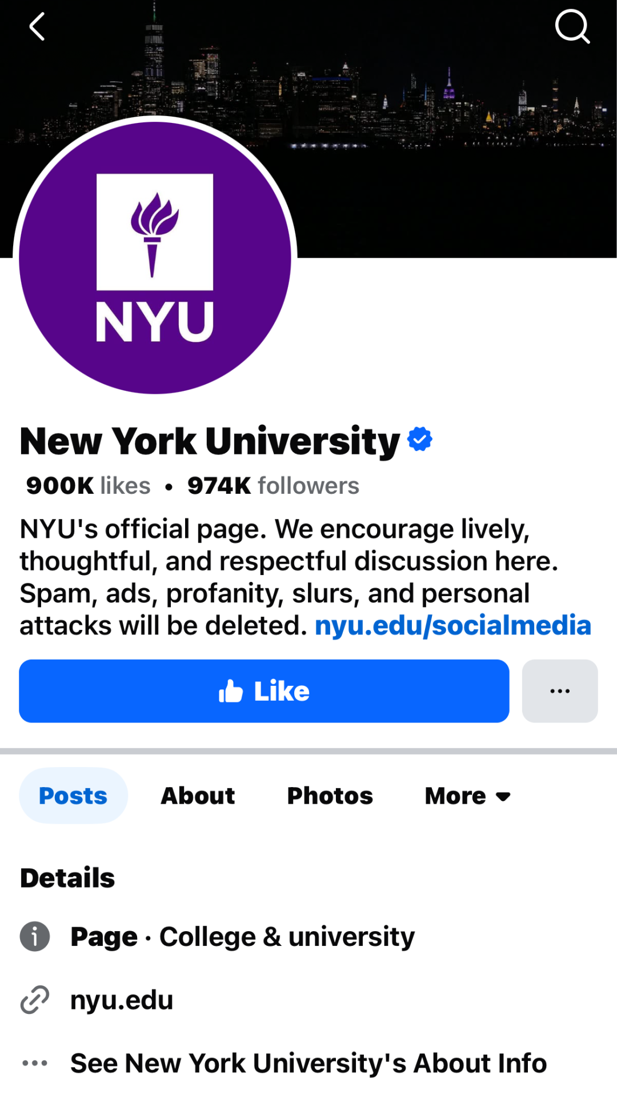Tap the blue verified badge
The height and width of the screenshot is (1098, 617).
pos(420,440)
